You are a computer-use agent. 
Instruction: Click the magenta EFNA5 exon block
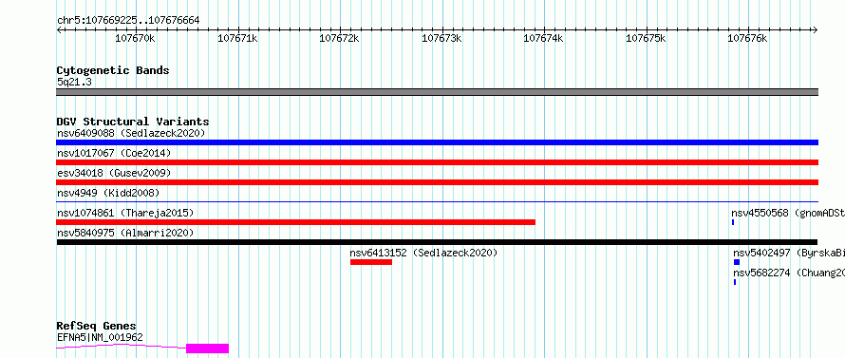(x=208, y=349)
